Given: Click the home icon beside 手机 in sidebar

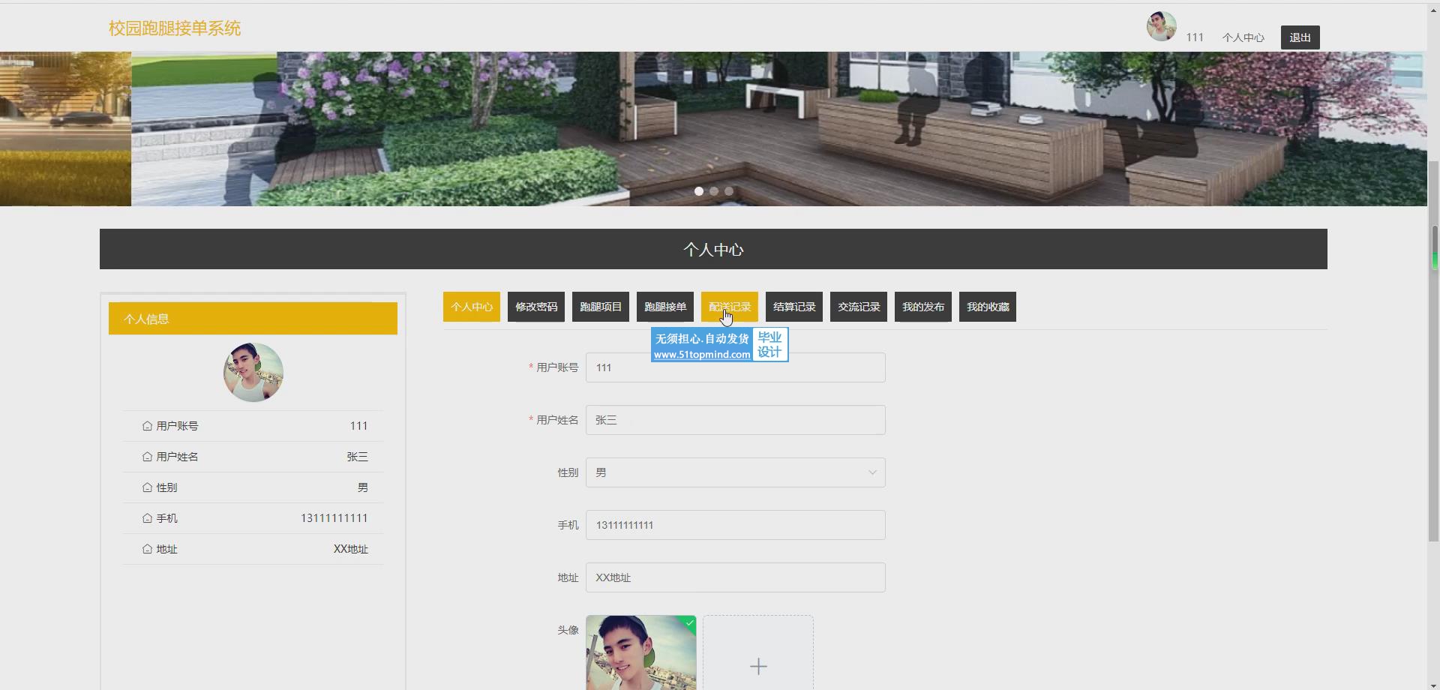Looking at the screenshot, I should pyautogui.click(x=147, y=518).
